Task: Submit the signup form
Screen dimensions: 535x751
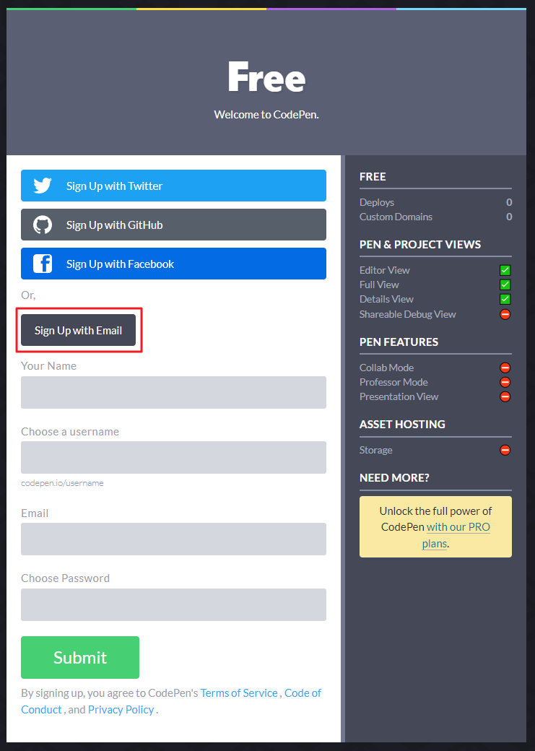Action: pyautogui.click(x=80, y=657)
